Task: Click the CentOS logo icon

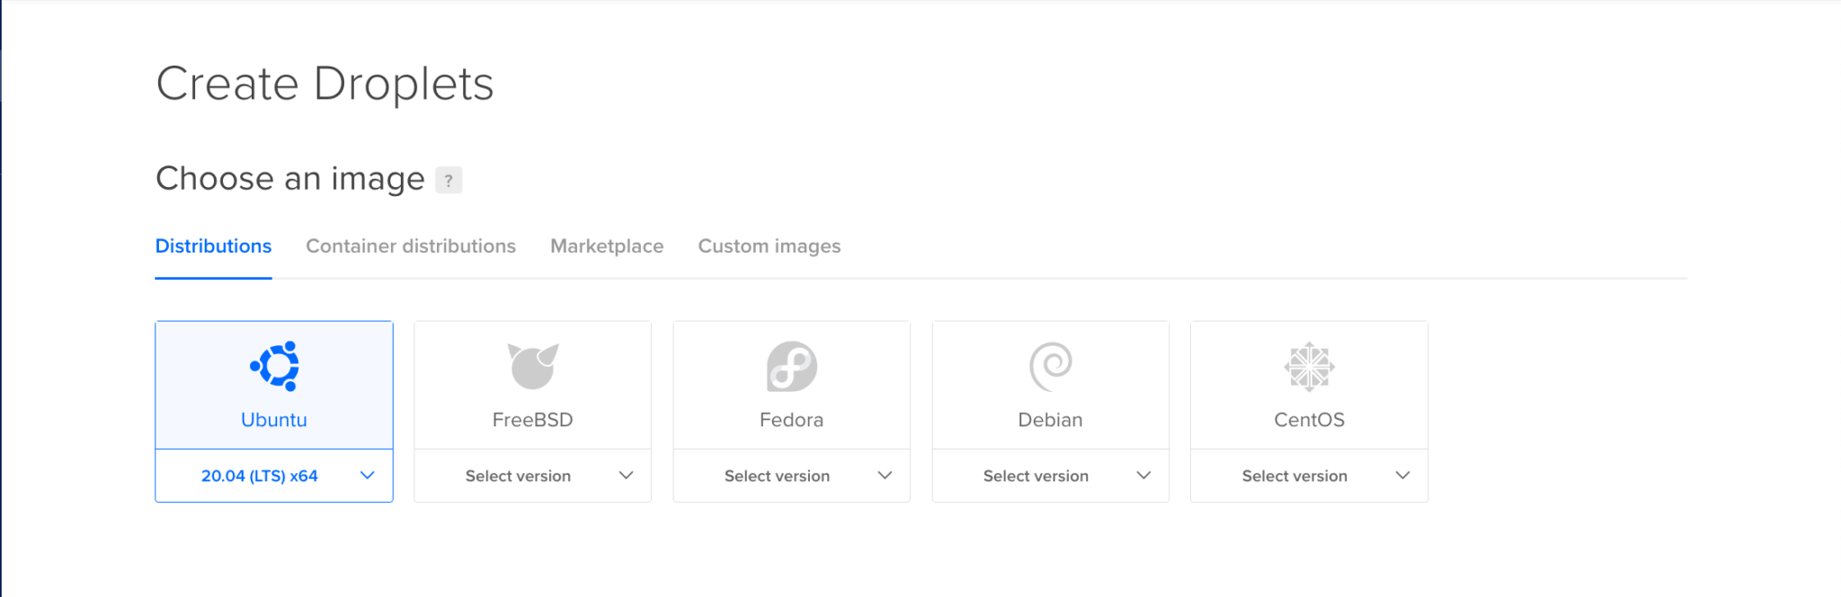Action: 1310,366
